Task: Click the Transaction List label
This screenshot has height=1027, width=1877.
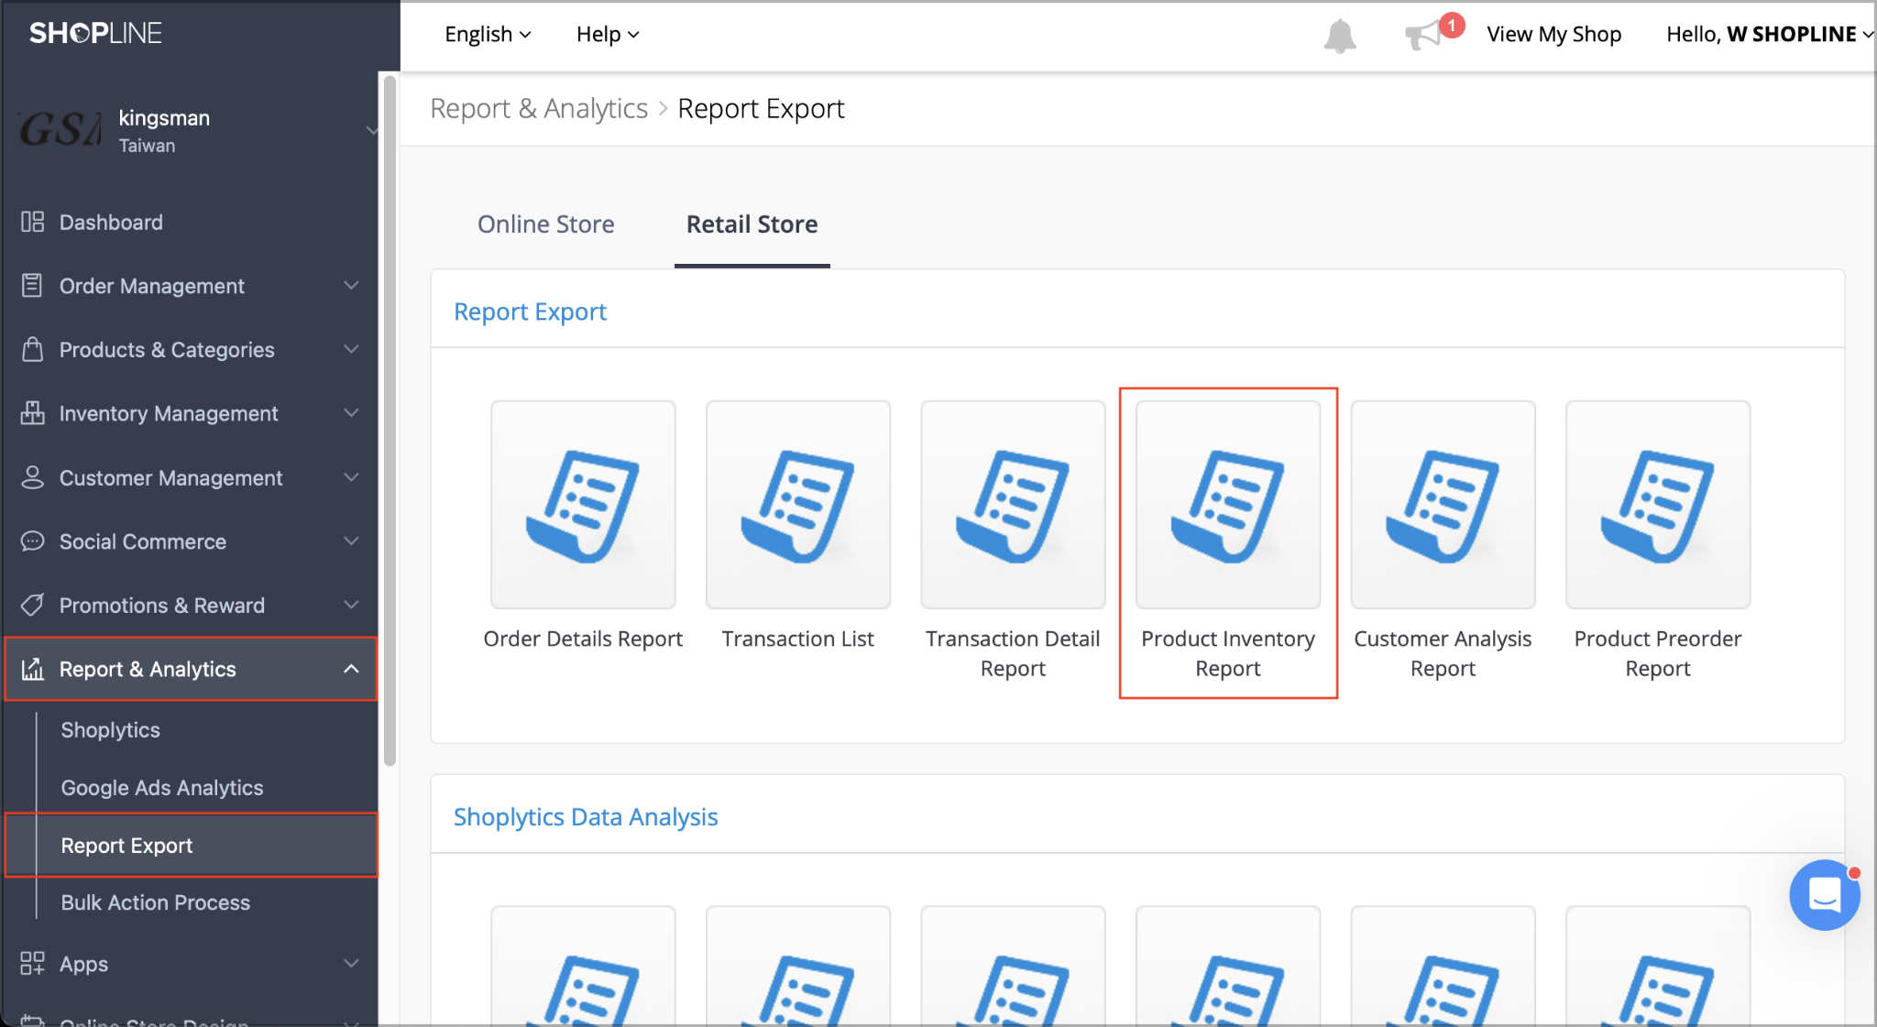Action: (x=798, y=639)
